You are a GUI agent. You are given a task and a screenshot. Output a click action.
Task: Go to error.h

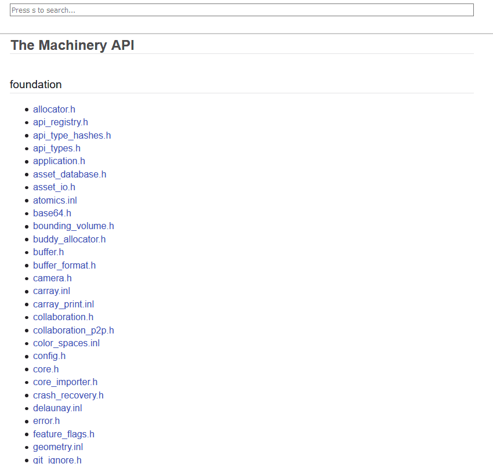click(x=46, y=421)
